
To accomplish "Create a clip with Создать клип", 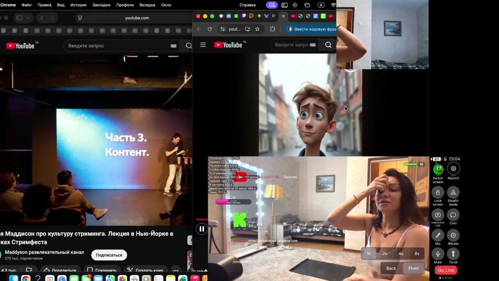I will pos(145,270).
